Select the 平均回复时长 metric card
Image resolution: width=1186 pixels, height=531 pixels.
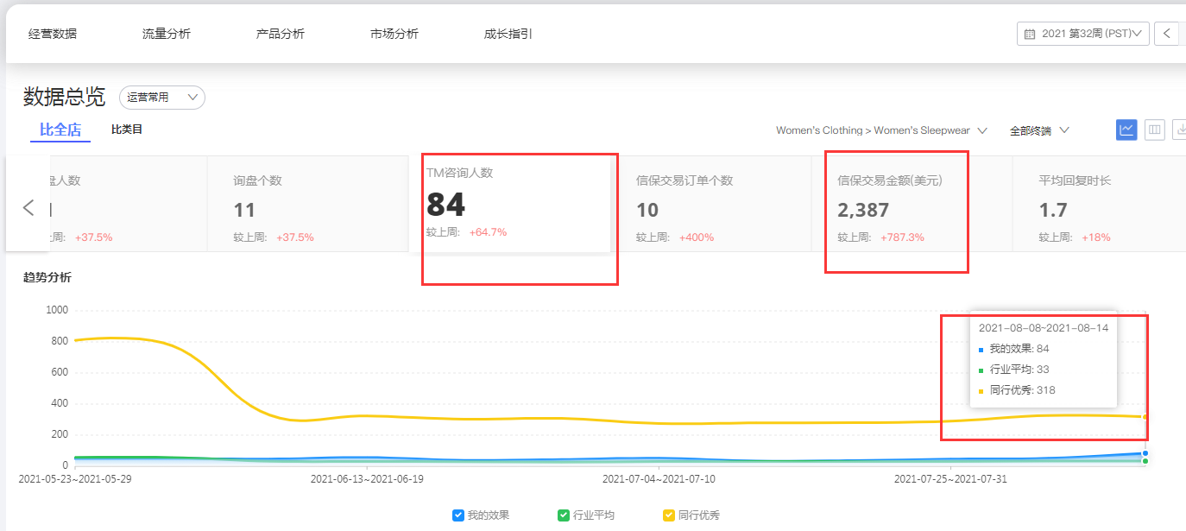[1098, 205]
